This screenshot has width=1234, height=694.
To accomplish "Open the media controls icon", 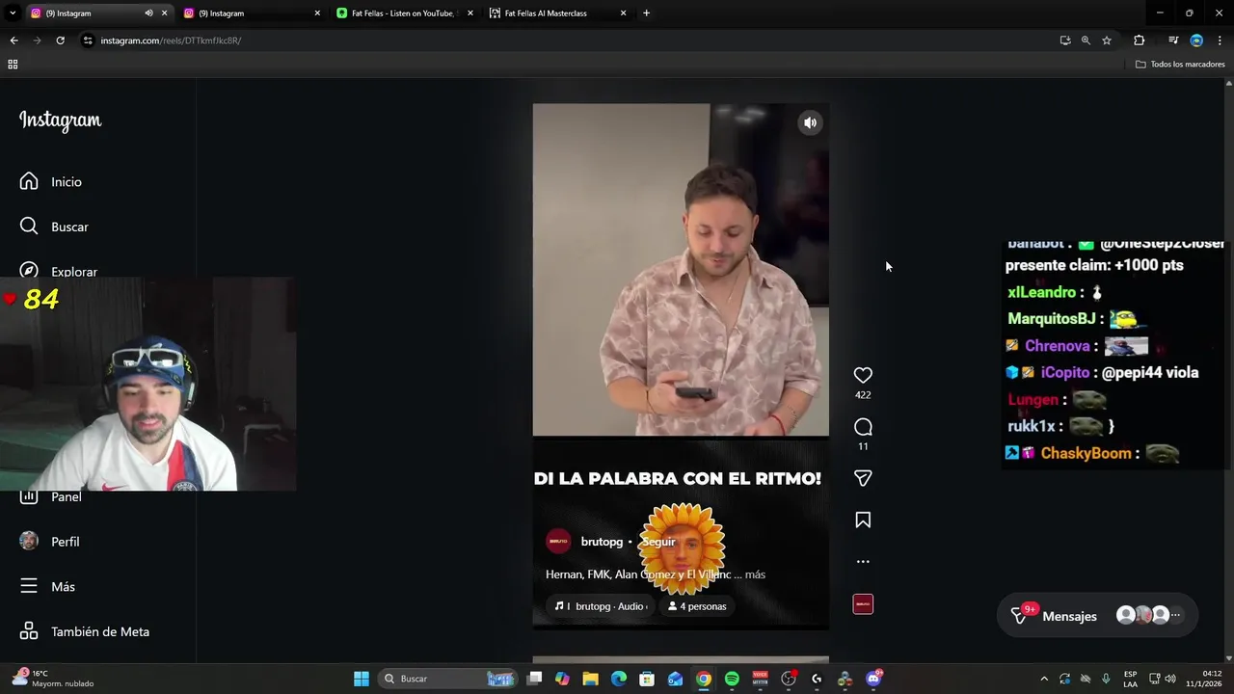I will (x=1172, y=40).
